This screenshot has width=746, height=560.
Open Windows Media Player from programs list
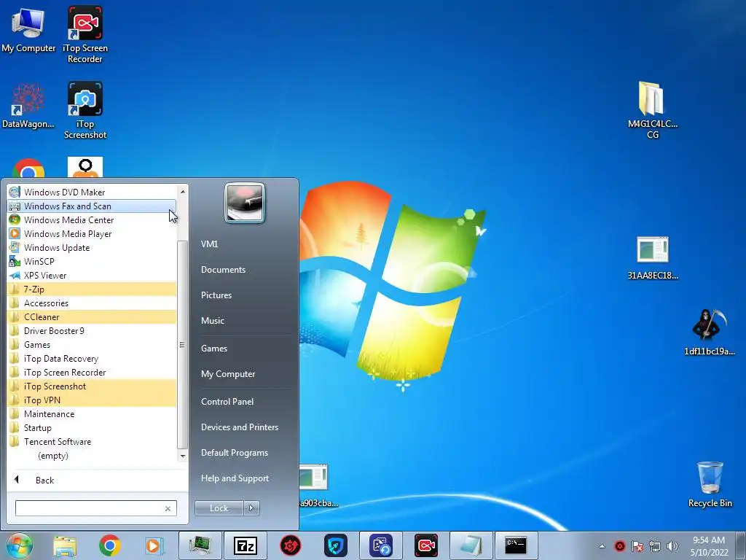point(92,233)
